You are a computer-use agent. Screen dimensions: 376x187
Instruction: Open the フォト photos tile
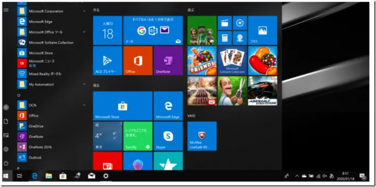(x=263, y=30)
